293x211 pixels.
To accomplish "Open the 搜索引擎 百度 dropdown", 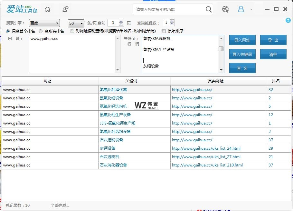I will (44, 23).
